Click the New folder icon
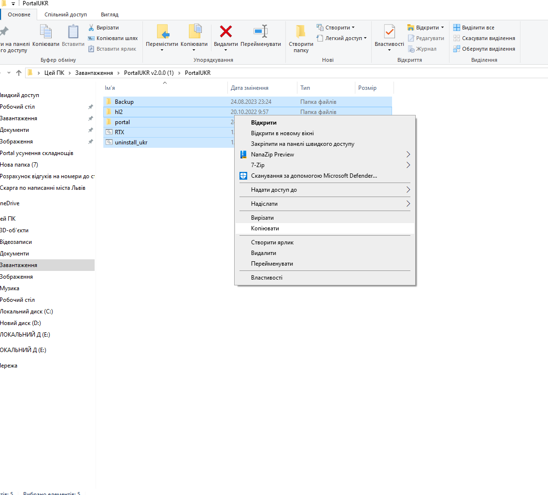Viewport: 548px width, 495px height. tap(301, 31)
